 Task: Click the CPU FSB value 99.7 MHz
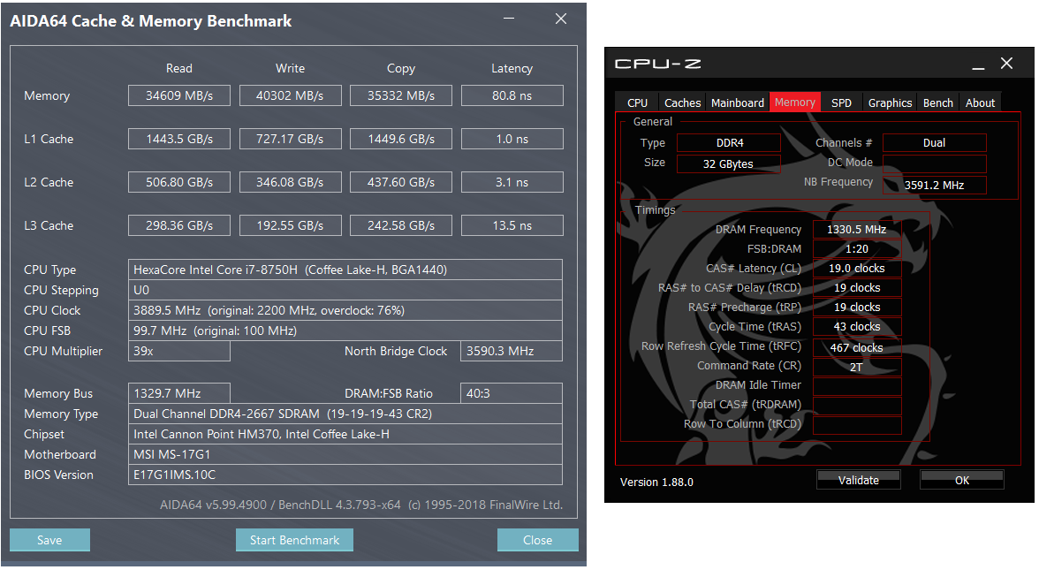(x=345, y=330)
